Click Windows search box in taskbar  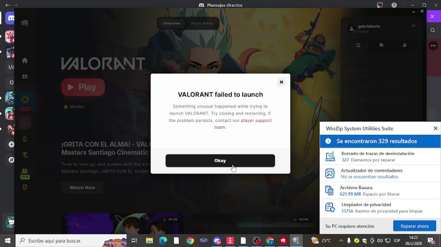coord(71,240)
